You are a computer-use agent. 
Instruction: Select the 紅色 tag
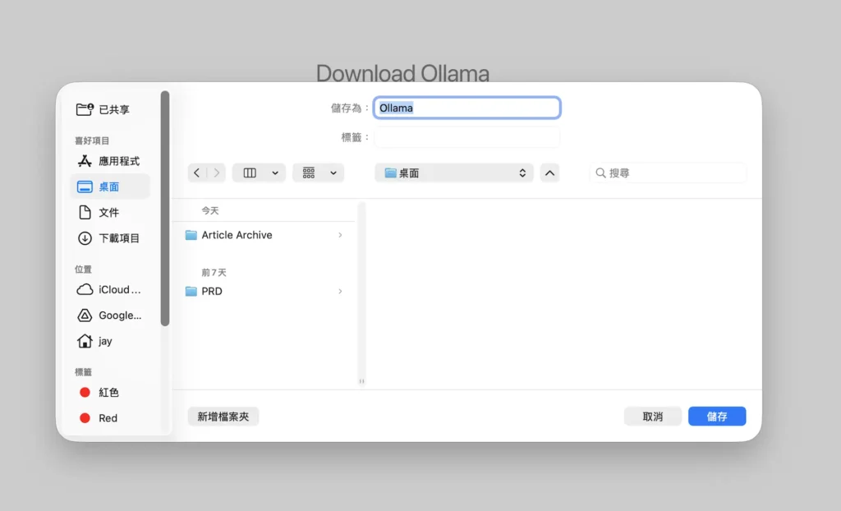(x=99, y=393)
